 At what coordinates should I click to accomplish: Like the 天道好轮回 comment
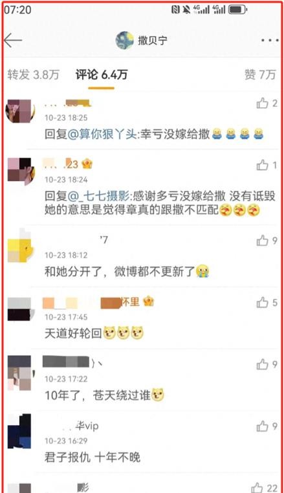[x=267, y=303]
